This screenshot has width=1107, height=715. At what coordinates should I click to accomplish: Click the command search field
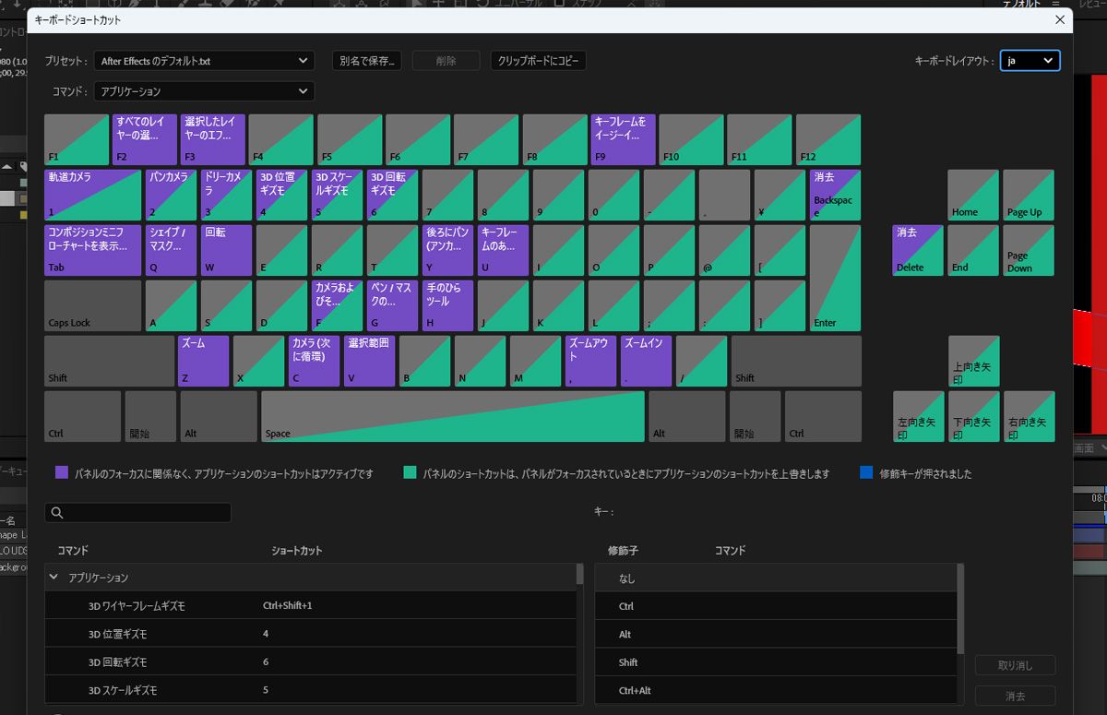click(137, 512)
